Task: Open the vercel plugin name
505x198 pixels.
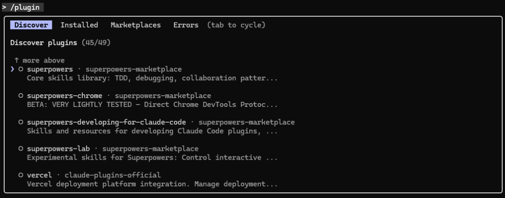Action: click(39, 175)
